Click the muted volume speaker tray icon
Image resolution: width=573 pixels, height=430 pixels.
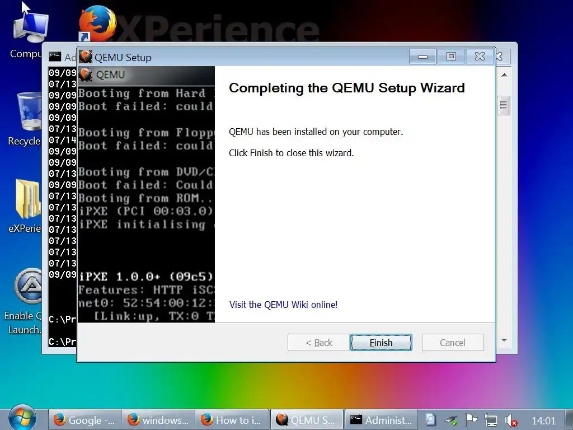(510, 420)
